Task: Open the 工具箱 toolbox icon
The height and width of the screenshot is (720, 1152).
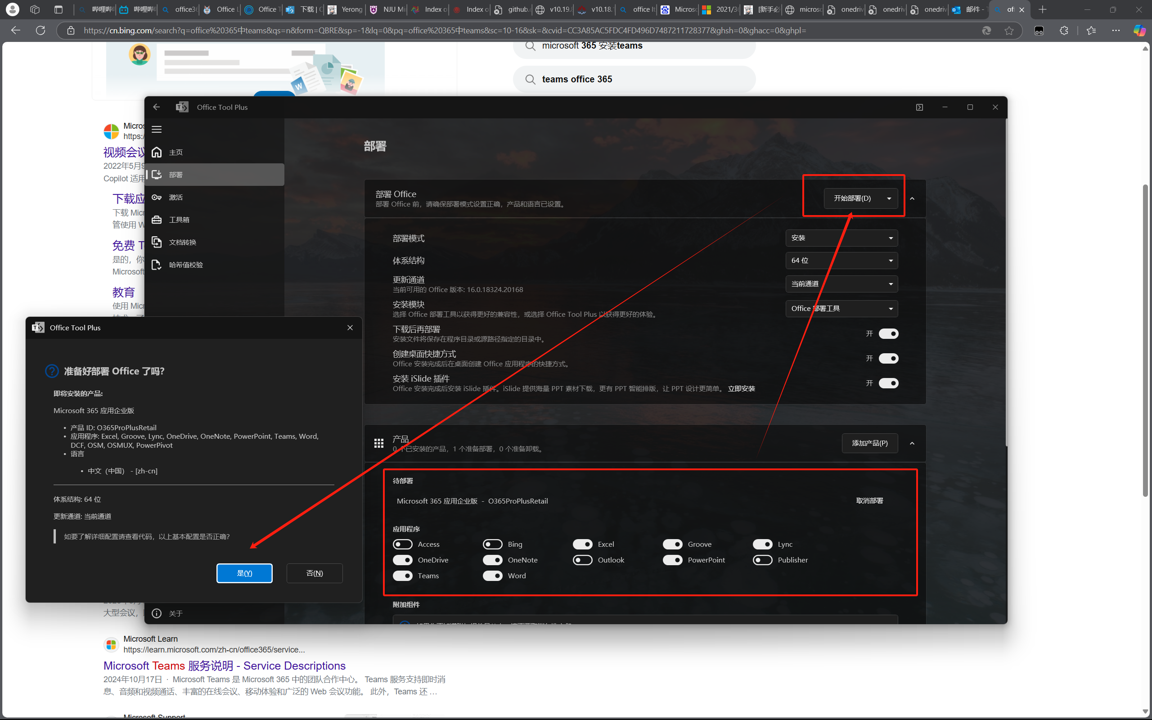Action: tap(157, 220)
